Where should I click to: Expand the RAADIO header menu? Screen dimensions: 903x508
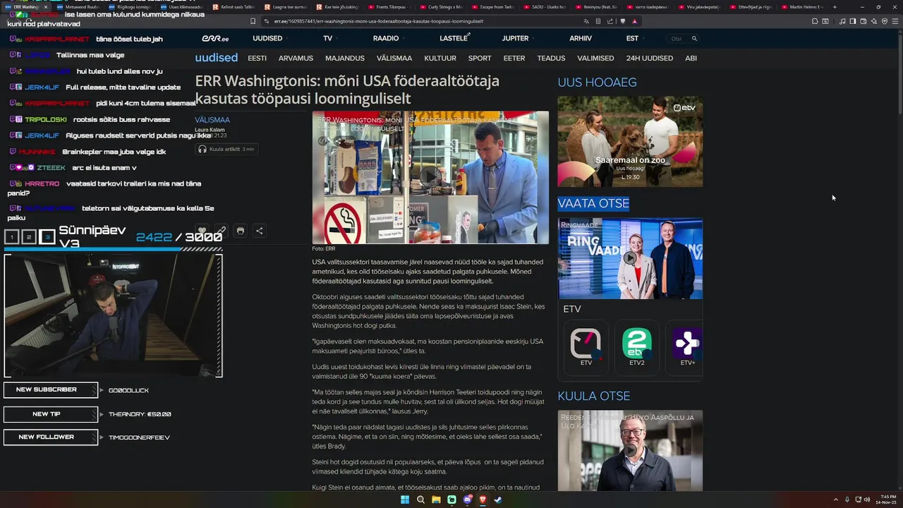click(x=389, y=38)
